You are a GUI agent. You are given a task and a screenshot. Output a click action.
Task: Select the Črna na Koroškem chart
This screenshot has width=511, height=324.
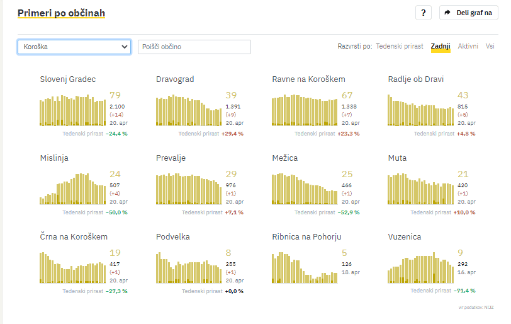73,269
